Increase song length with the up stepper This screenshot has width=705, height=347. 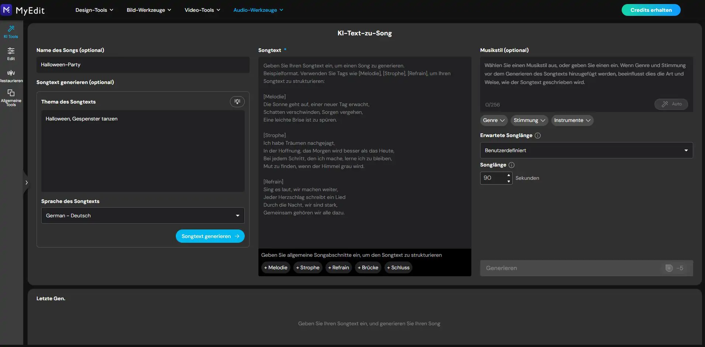[x=509, y=175]
